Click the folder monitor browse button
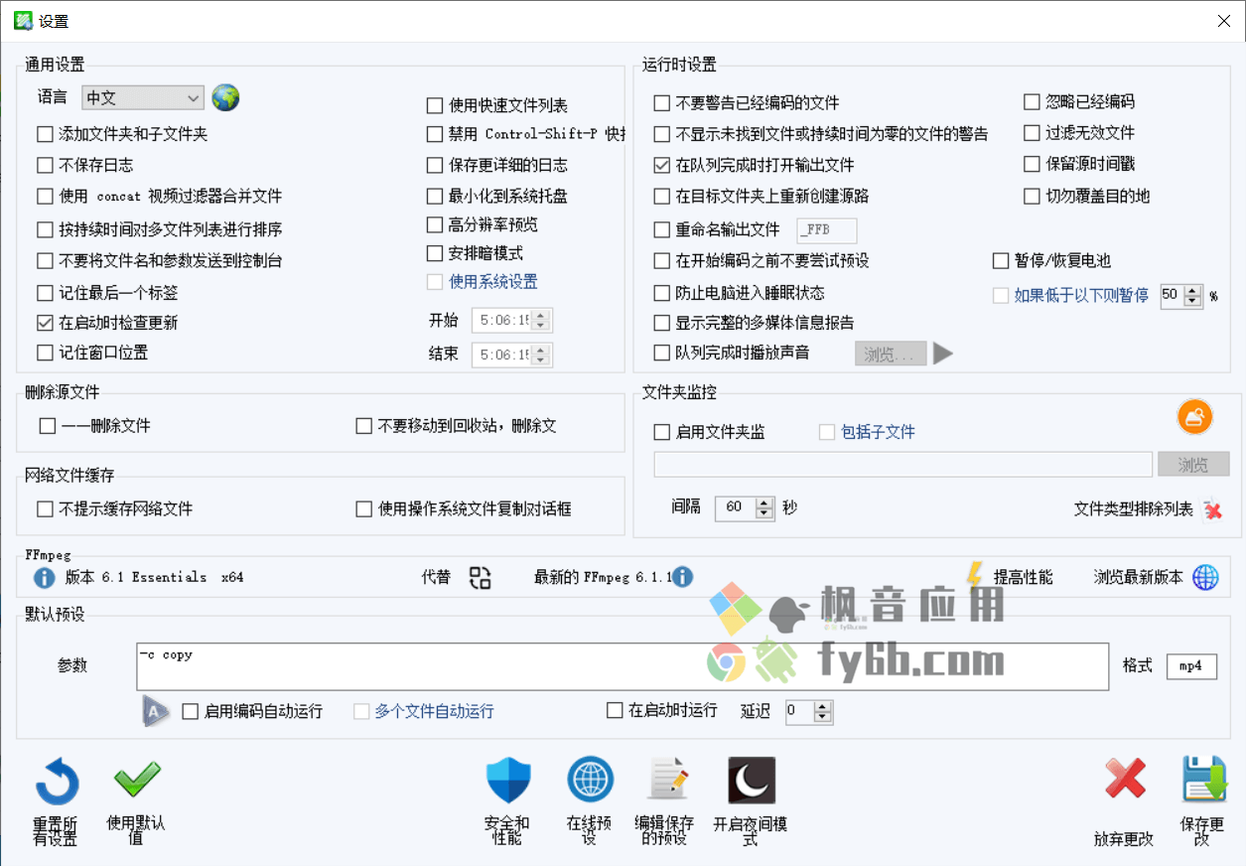Image resolution: width=1246 pixels, height=866 pixels. point(1193,464)
